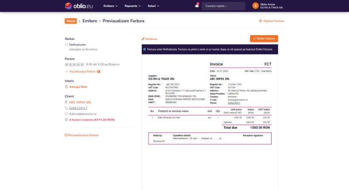Click the oblio.eu logo
The image size is (349, 190).
(x=78, y=6)
